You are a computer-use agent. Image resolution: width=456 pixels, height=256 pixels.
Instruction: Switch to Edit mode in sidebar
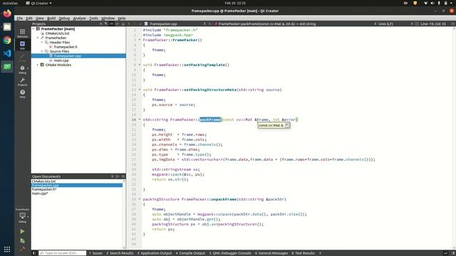(22, 45)
